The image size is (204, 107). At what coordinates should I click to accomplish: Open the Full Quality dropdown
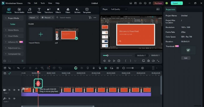pyautogui.click(x=119, y=9)
